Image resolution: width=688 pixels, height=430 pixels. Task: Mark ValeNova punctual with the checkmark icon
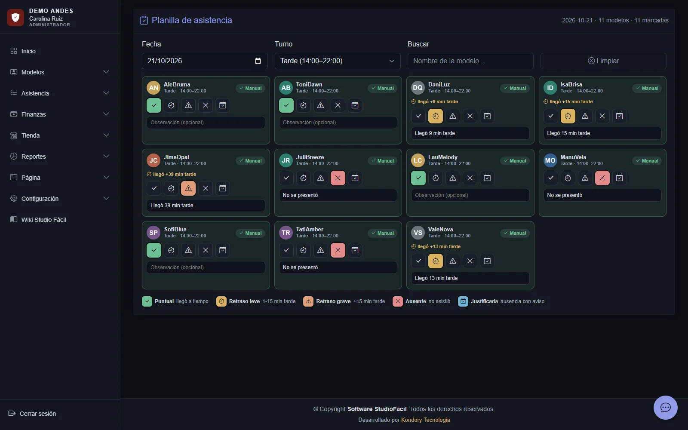[x=418, y=261]
